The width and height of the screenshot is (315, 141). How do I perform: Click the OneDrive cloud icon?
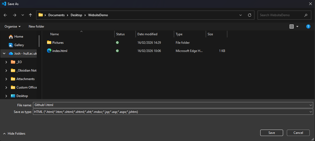tap(11, 54)
